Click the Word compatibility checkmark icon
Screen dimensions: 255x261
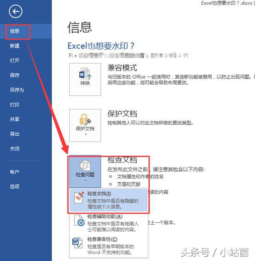tap(78, 243)
